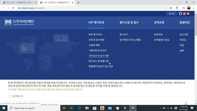Open 시험당일 응시안내 link
The image size is (197, 111).
(97, 51)
